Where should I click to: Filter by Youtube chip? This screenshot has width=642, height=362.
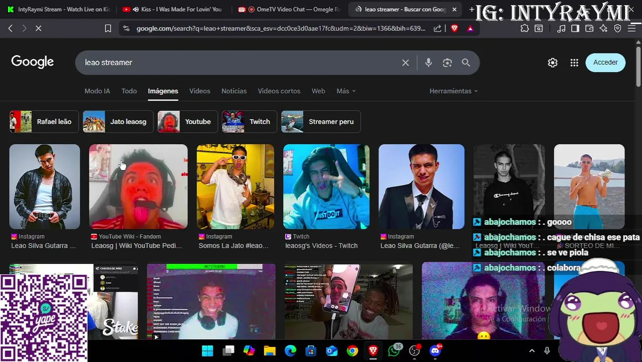coord(187,122)
